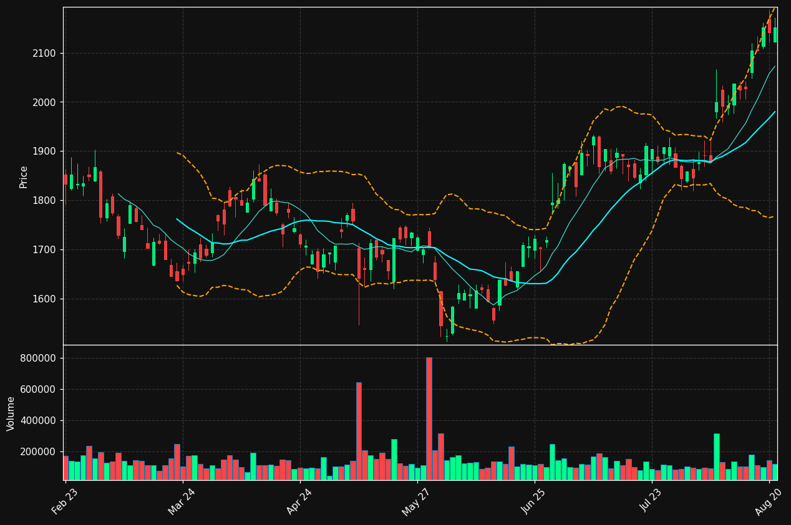Click the 1700 price axis label
Image resolution: width=791 pixels, height=525 pixels.
(44, 250)
